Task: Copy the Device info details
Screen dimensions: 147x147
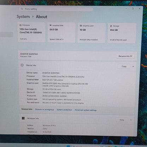Action: 124,66
